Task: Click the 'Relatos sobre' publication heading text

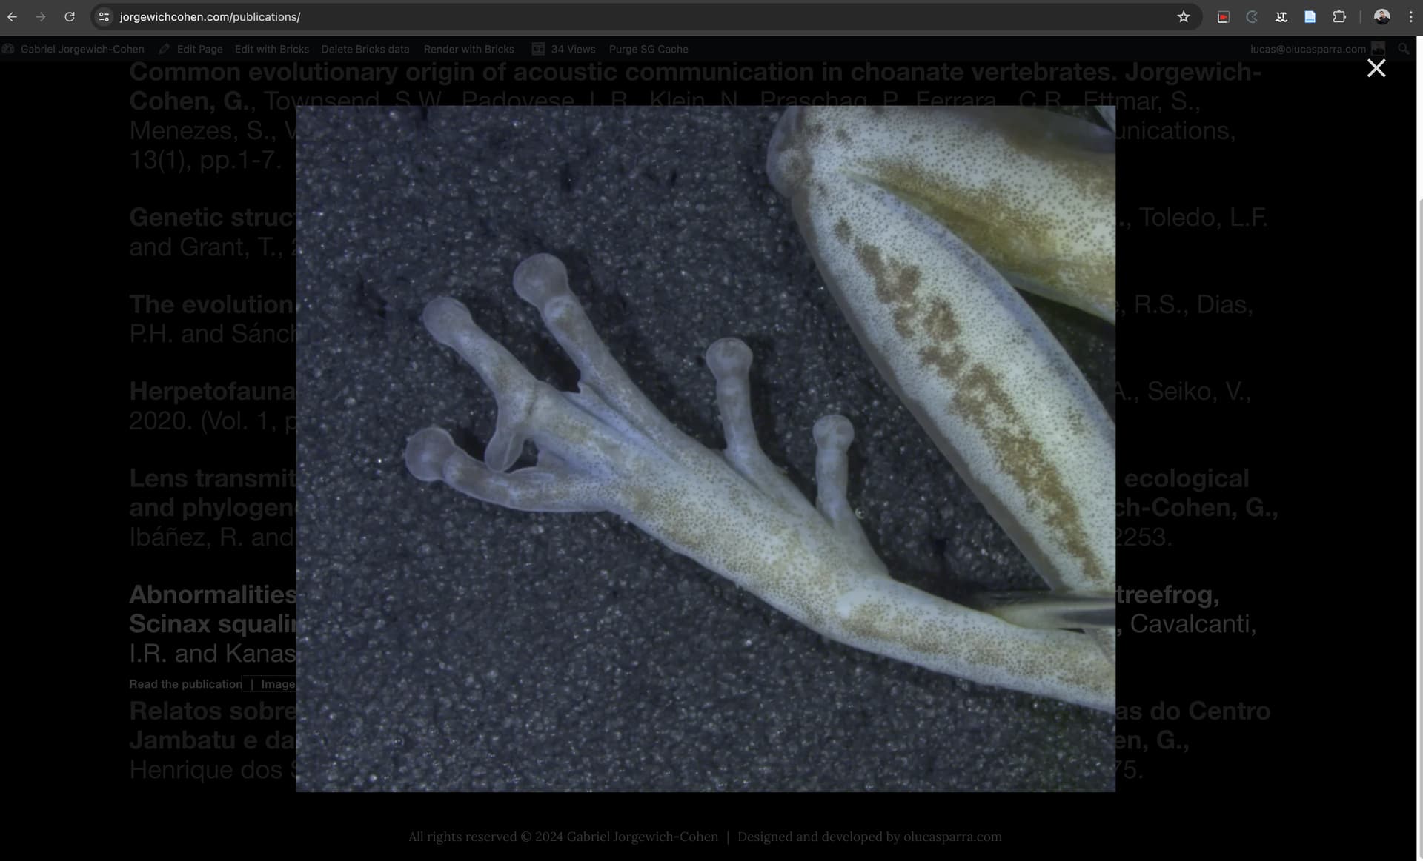Action: (x=213, y=711)
